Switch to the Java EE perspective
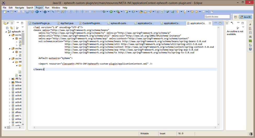Screen dimensions: 255x138 click(245, 17)
